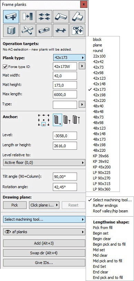
Task: Toggle the Force type ID checkbox
Action: pyautogui.click(x=5, y=67)
